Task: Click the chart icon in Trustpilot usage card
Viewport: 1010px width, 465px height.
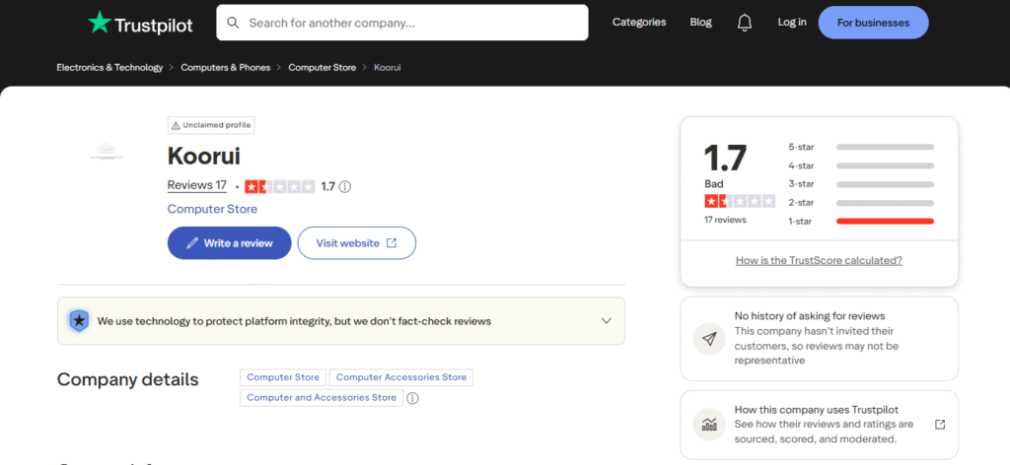Action: 709,424
